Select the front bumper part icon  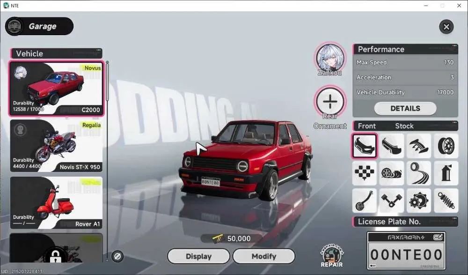tap(365, 146)
